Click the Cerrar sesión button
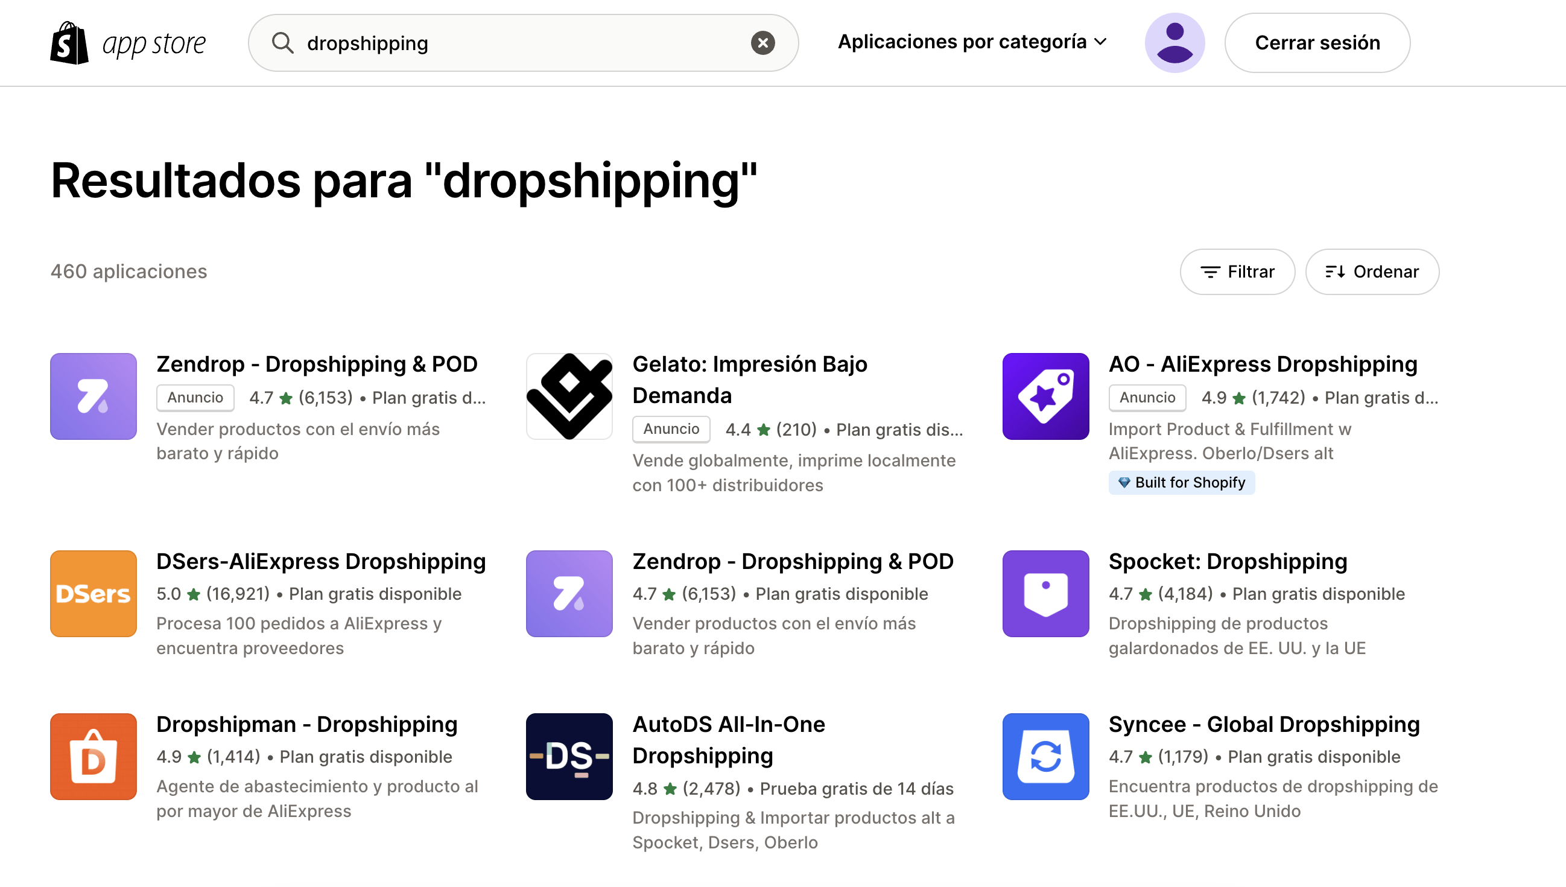 pos(1317,43)
